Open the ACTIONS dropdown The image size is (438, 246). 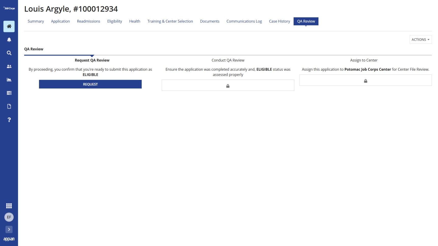tap(420, 40)
